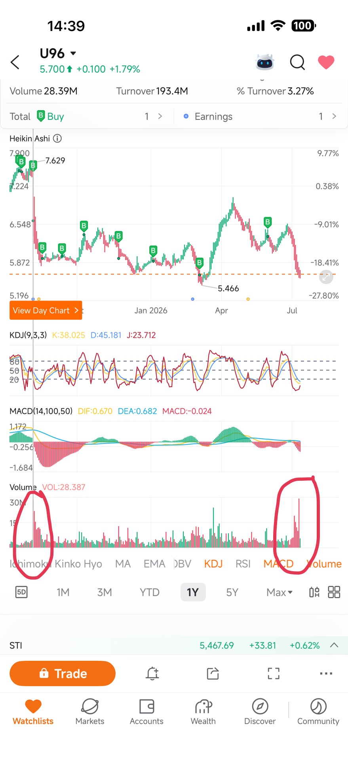The height and width of the screenshot is (758, 348).
Task: Select the 5Y time range tab
Action: tap(232, 592)
